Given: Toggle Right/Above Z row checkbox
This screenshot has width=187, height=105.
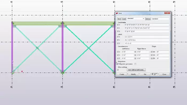Looking at the screenshot, I should point(135,58).
